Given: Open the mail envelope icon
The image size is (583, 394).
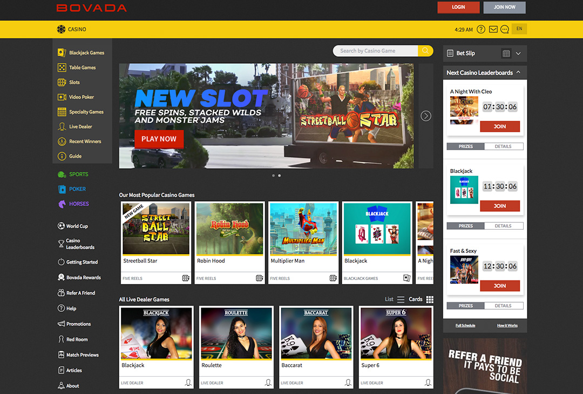Looking at the screenshot, I should point(493,29).
